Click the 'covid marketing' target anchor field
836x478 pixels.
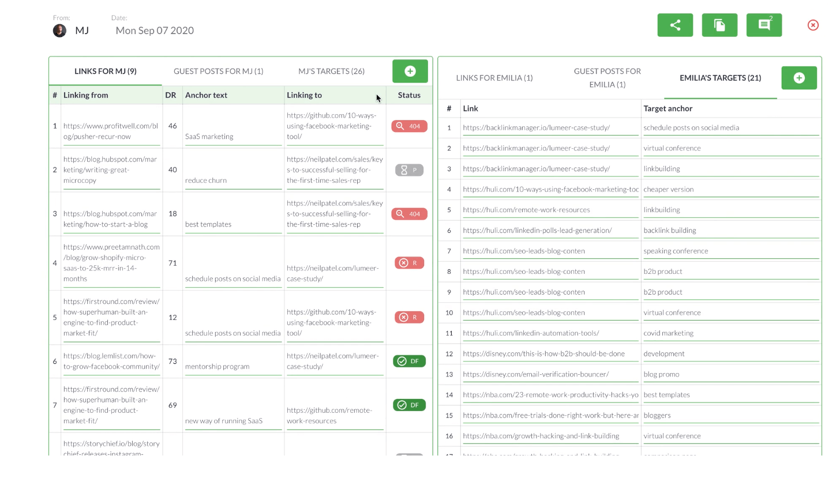click(730, 333)
